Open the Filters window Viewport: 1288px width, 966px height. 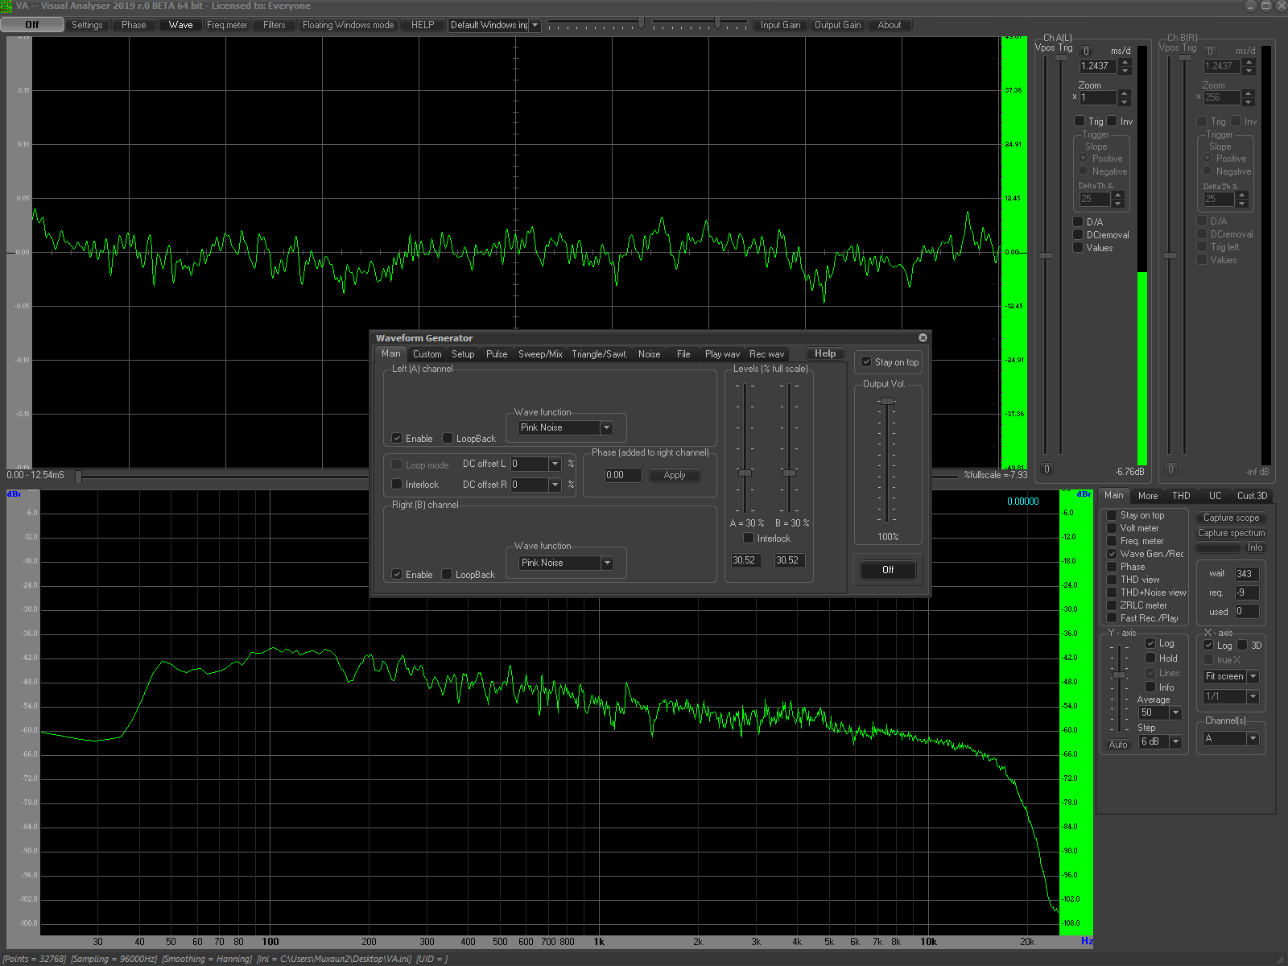coord(273,24)
